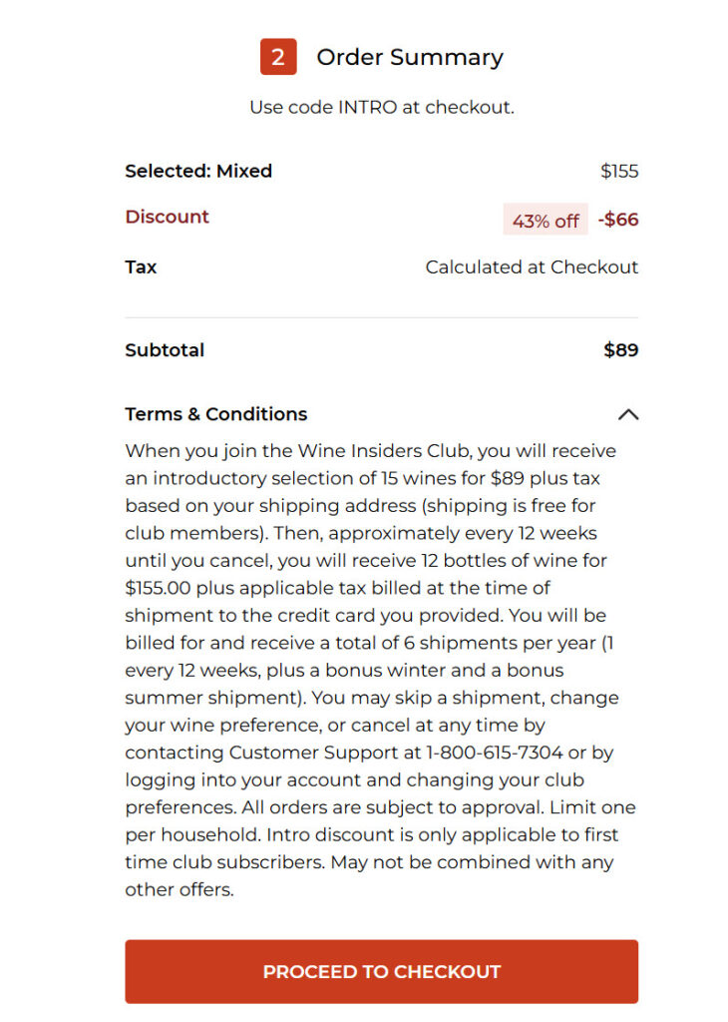Click the Proceed to Checkout button
This screenshot has height=1022, width=728.
[382, 971]
